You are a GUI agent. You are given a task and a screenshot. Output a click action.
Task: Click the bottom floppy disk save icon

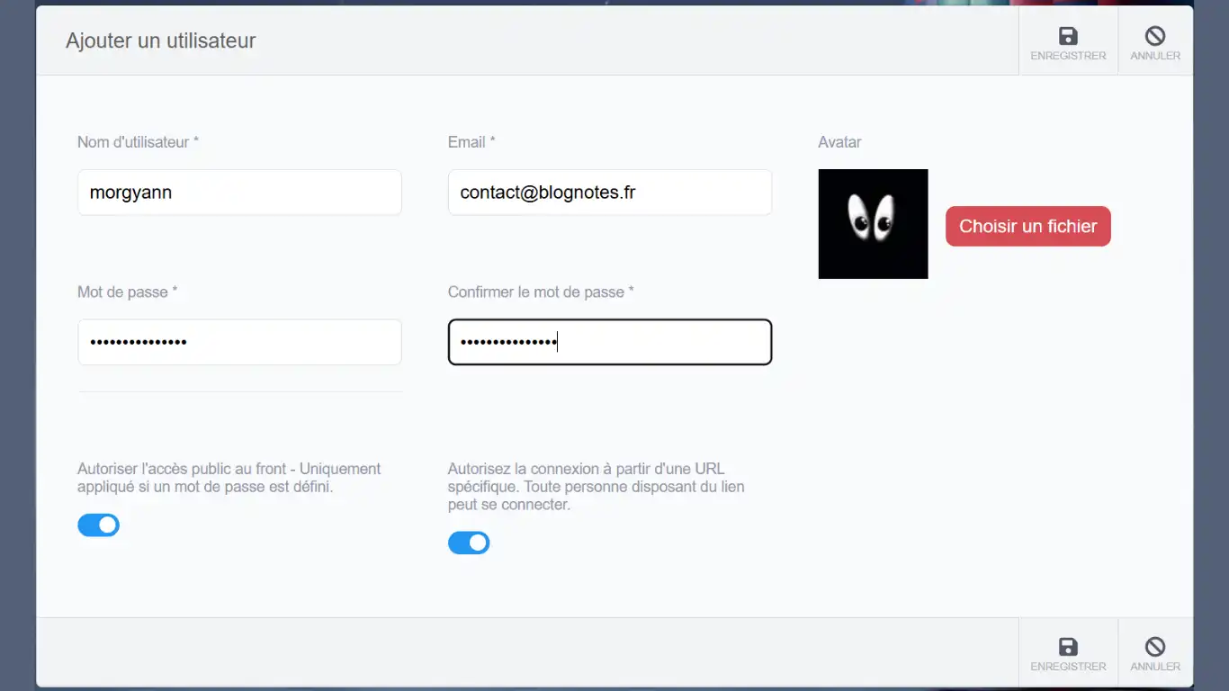pos(1068,647)
